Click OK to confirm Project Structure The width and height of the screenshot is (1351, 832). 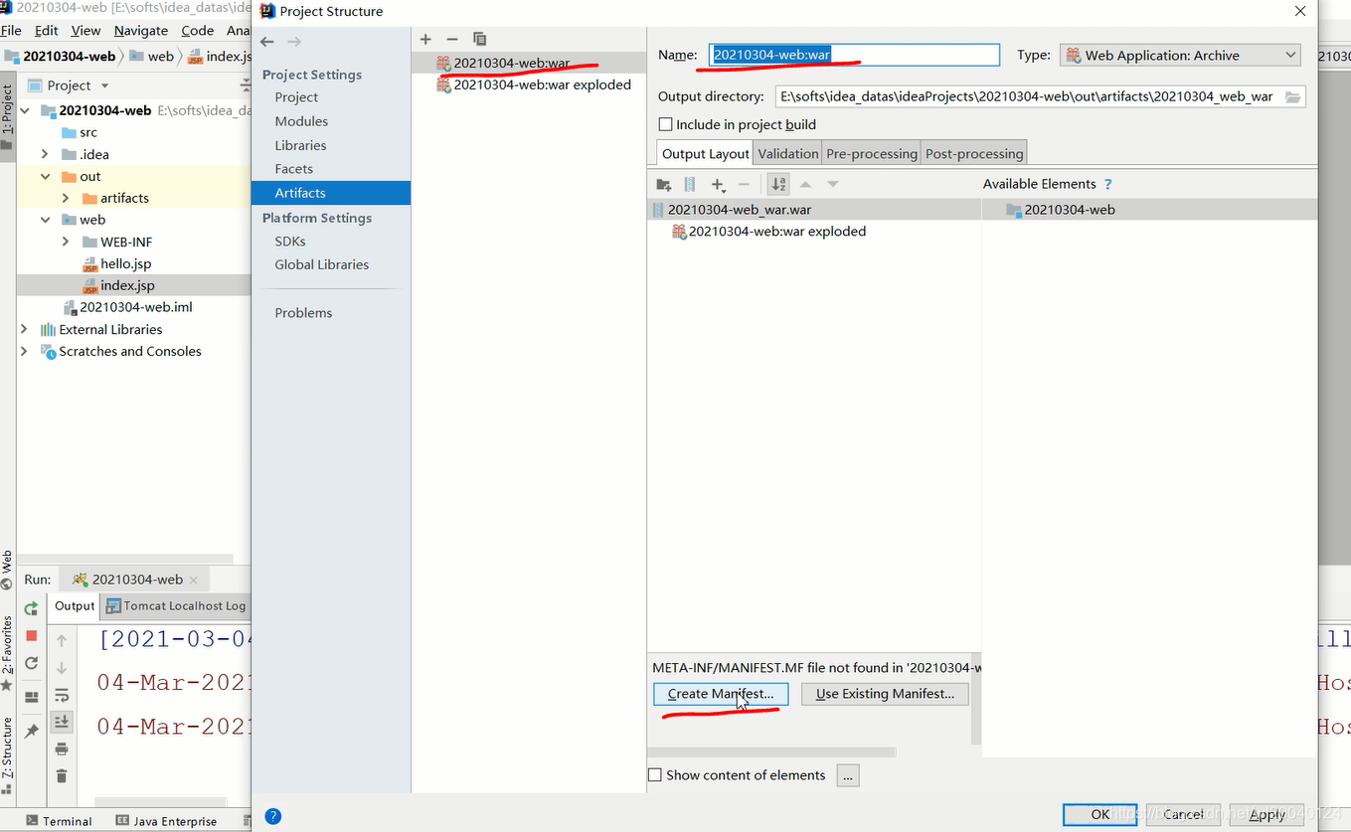[x=1099, y=814]
